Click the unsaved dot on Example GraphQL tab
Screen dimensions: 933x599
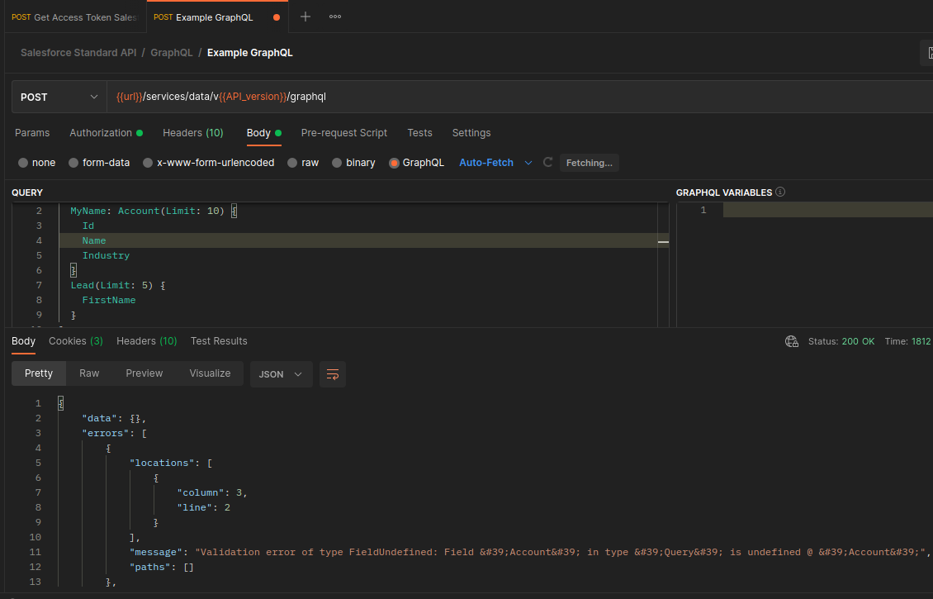click(276, 17)
